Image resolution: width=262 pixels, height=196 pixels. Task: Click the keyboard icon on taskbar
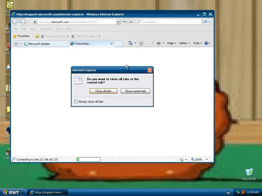(228, 192)
